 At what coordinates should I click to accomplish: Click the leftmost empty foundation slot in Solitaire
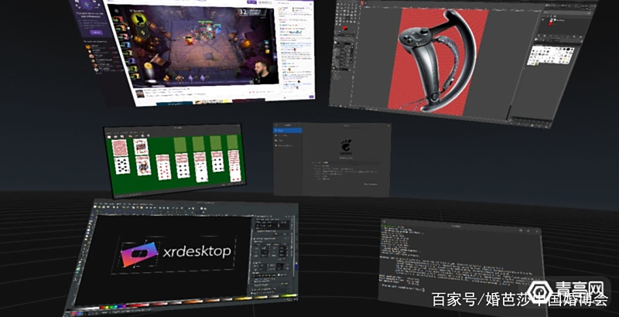coord(180,145)
